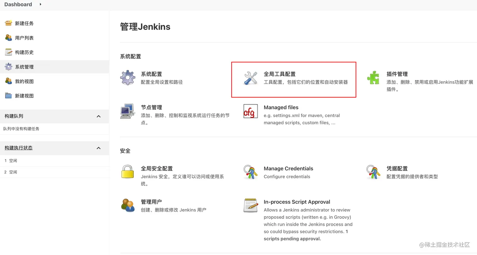Open 插件管理 title

(397, 74)
